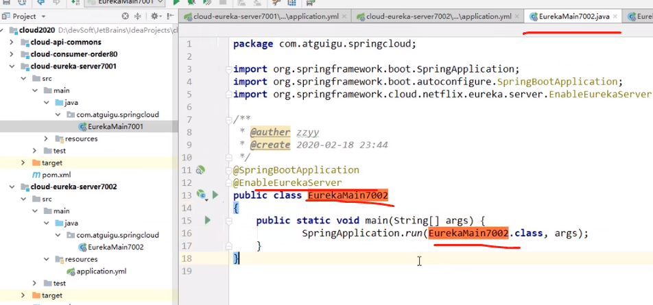Click green run arrow on line 13
The height and width of the screenshot is (305, 653).
tap(215, 195)
